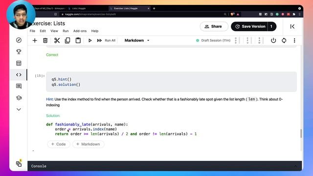Delete the selected cell with trash icon

[x=45, y=41]
